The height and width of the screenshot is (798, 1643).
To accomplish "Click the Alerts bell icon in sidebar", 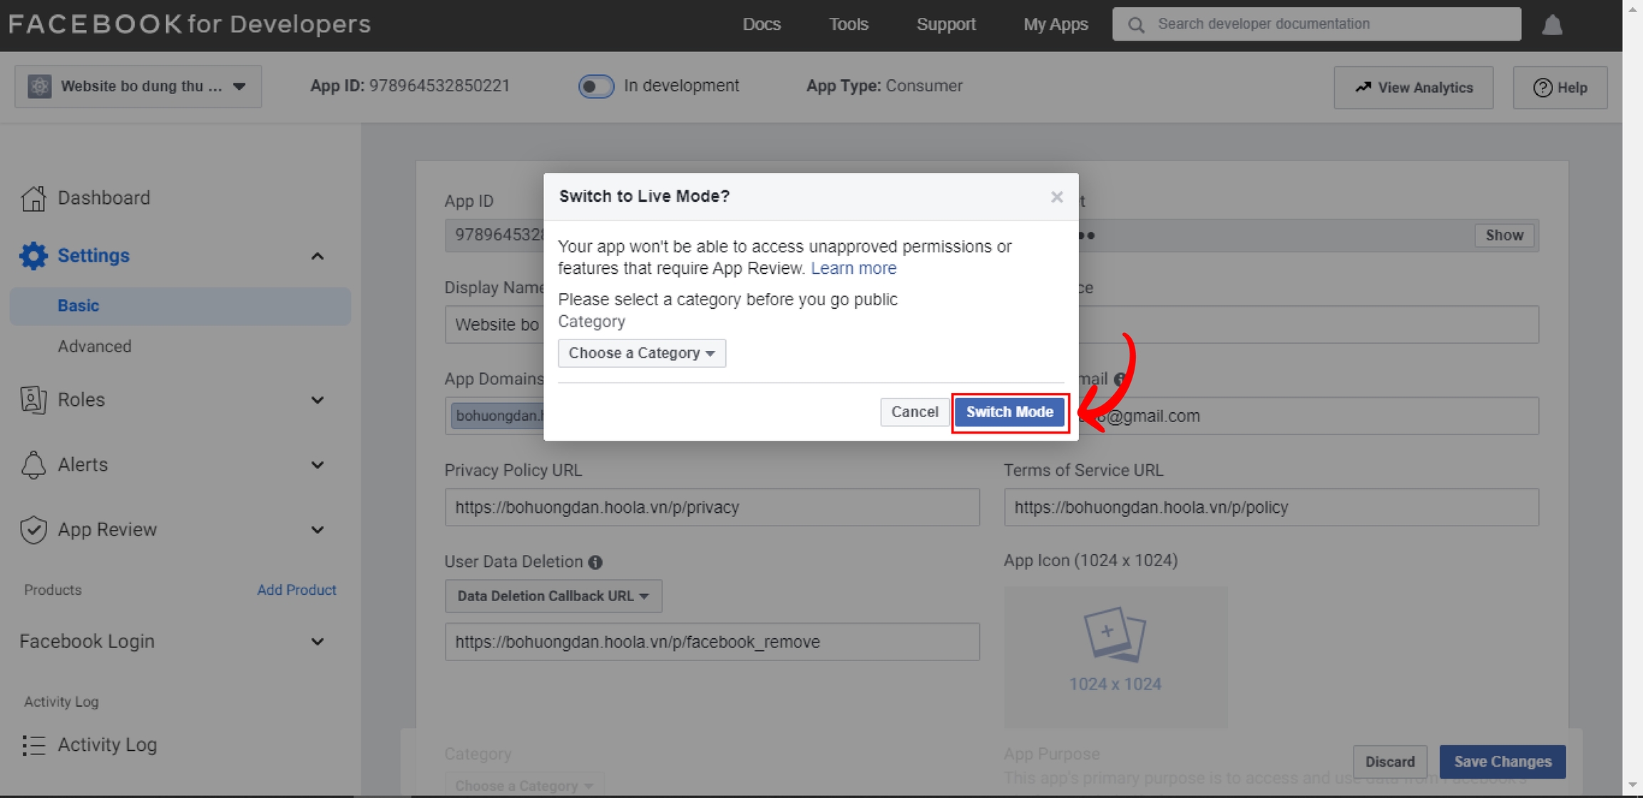I will click(34, 465).
